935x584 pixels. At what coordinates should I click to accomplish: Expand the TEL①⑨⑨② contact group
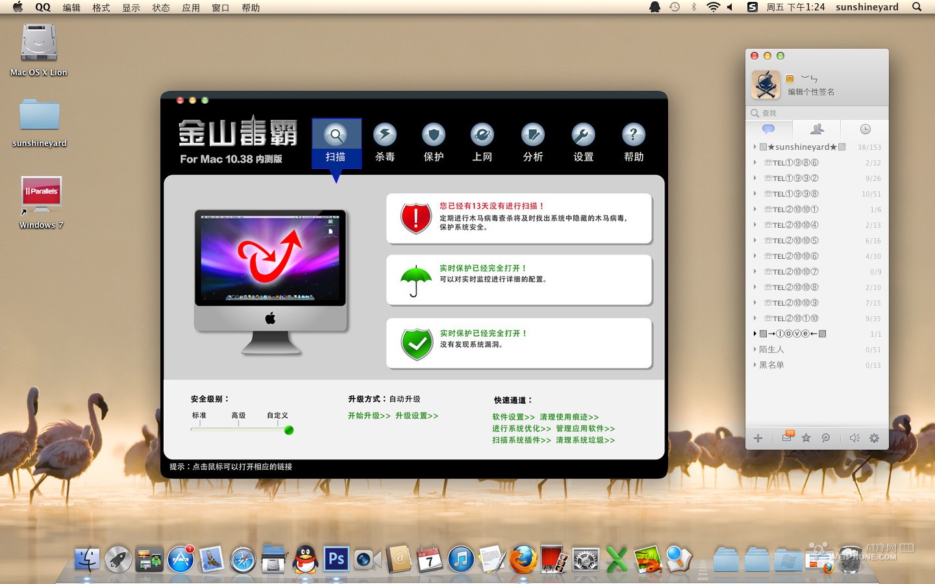pyautogui.click(x=754, y=178)
